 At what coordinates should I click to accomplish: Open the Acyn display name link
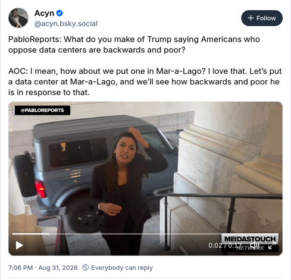pyautogui.click(x=44, y=13)
